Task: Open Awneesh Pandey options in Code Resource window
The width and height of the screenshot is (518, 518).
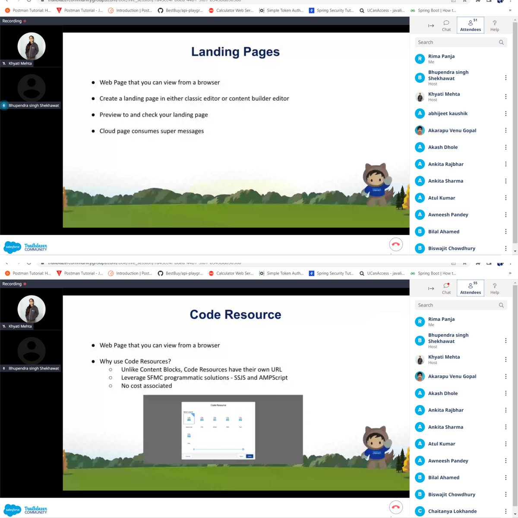Action: tap(505, 461)
